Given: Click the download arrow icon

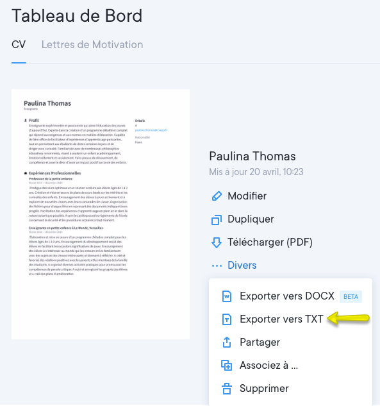Looking at the screenshot, I should click(x=217, y=242).
